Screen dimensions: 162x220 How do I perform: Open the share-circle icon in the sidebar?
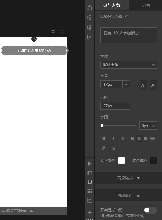[x=90, y=8]
